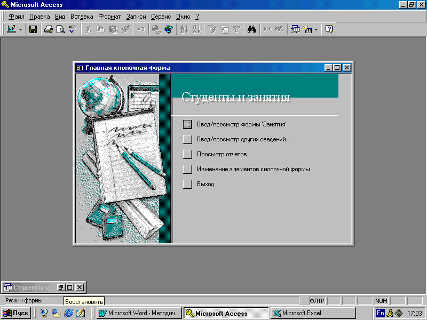This screenshot has height=320, width=427.
Task: Run the spelling check icon
Action: pyautogui.click(x=73, y=29)
